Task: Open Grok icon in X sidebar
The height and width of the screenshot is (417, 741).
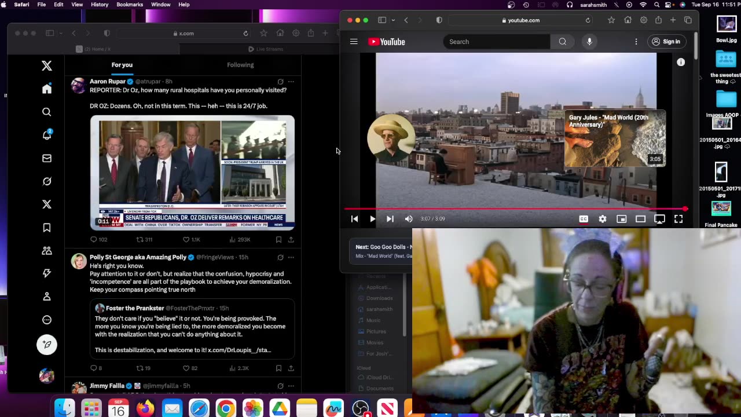Action: coord(47,181)
